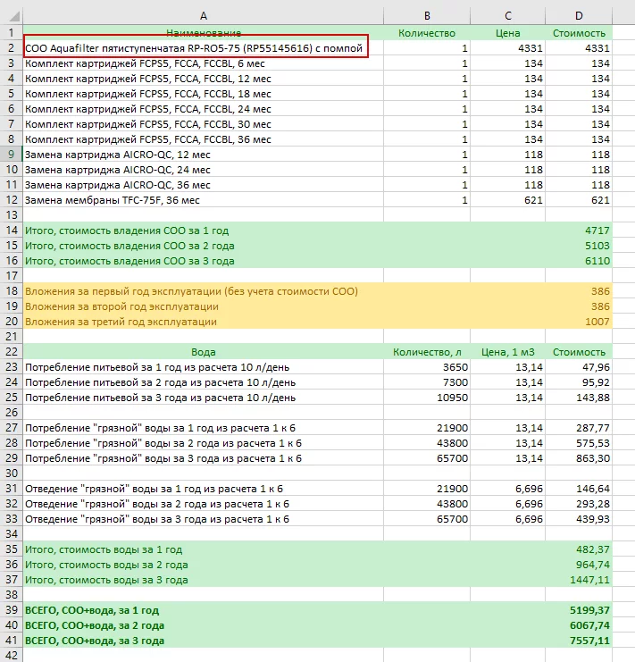The width and height of the screenshot is (635, 662).
Task: Click row 39 header number
Action: tap(11, 610)
